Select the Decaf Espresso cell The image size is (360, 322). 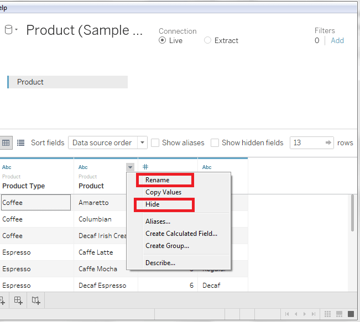pos(106,286)
